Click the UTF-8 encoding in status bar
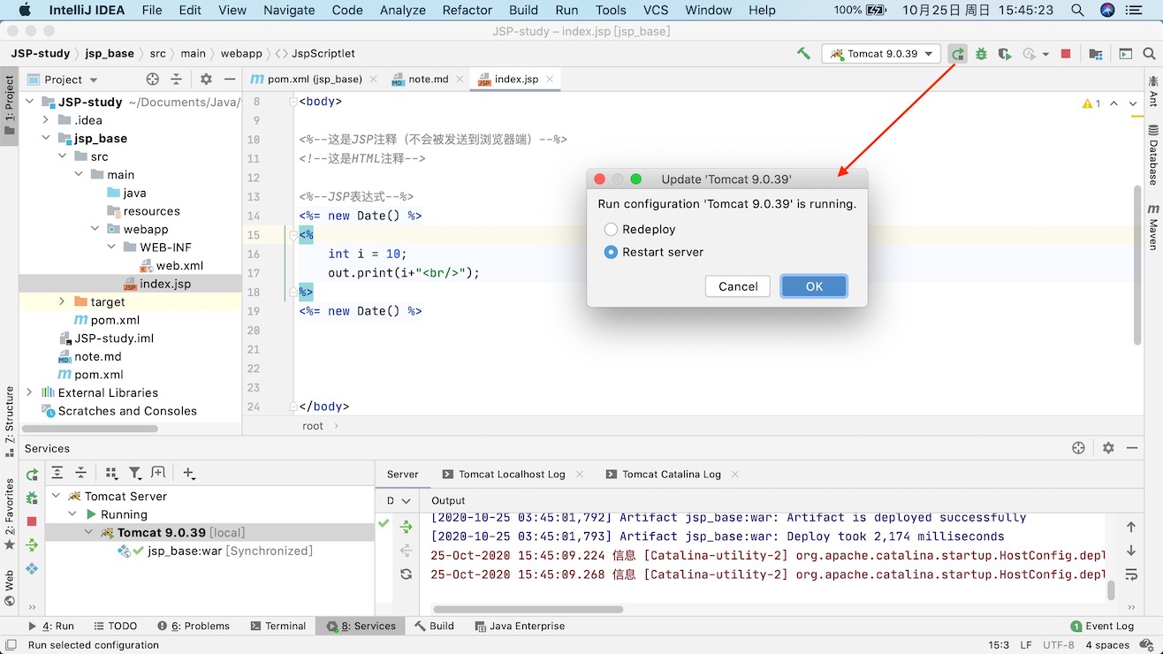 point(1058,645)
